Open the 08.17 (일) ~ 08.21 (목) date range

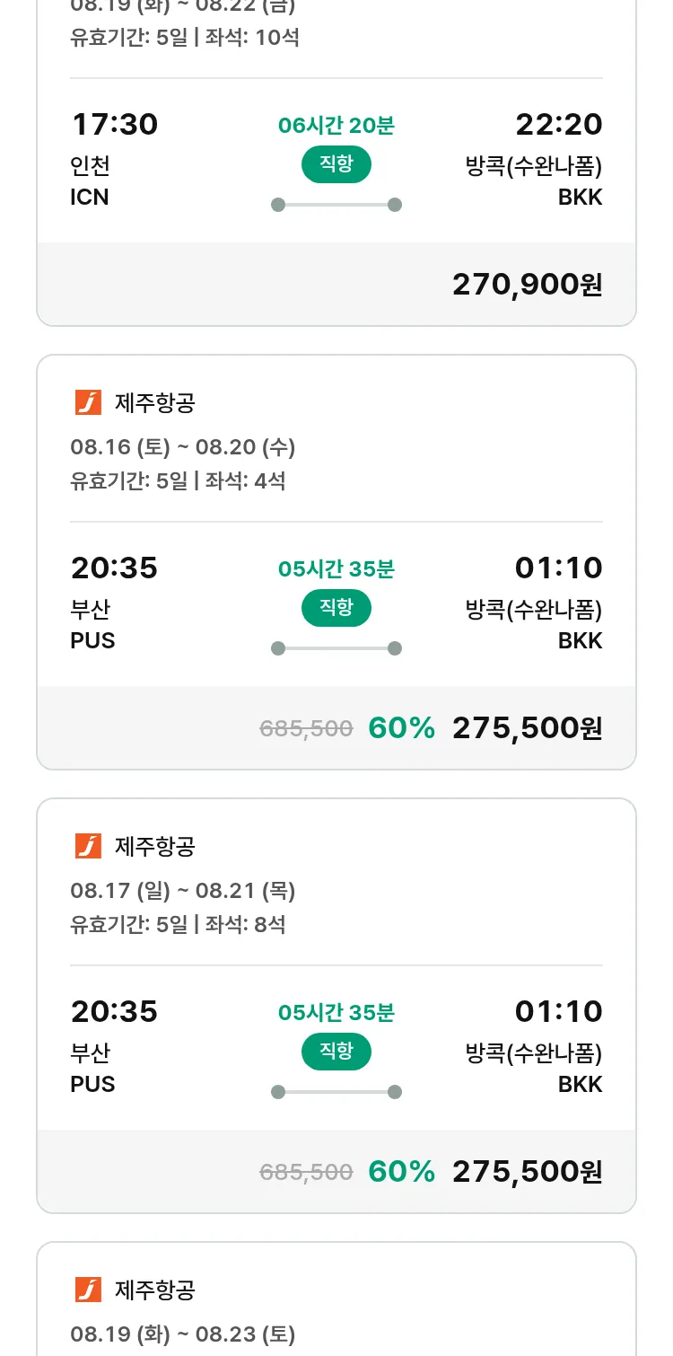coord(183,890)
